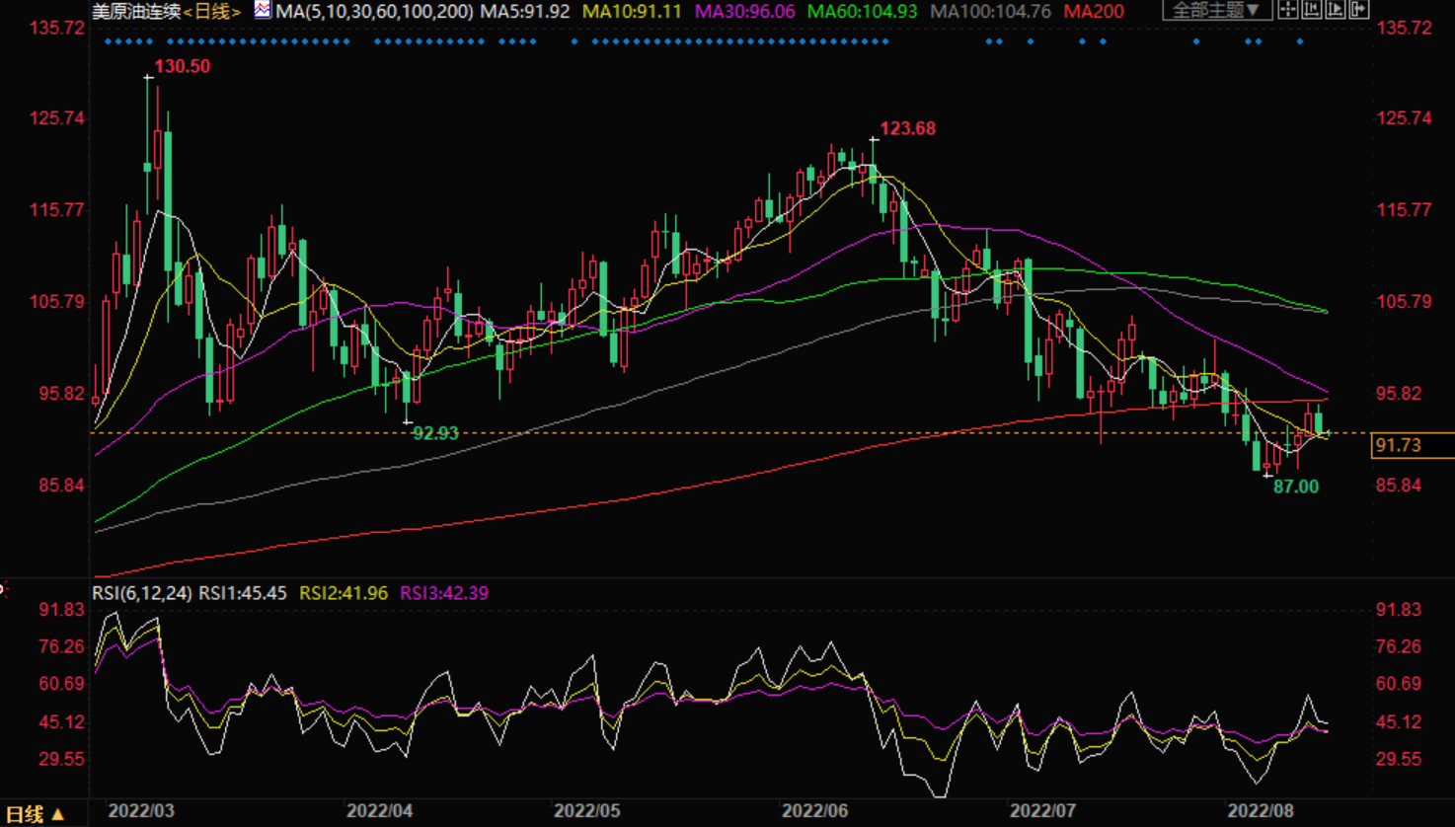Click the 2022/06 date on time axis
Image resolution: width=1455 pixels, height=827 pixels.
coord(815,811)
